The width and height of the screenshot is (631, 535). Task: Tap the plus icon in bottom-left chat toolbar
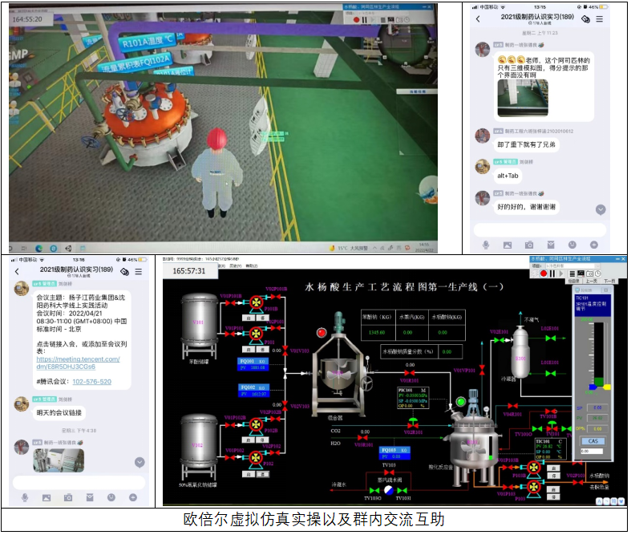tap(133, 498)
